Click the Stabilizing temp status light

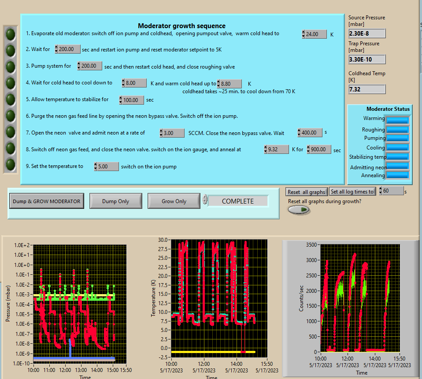397,157
